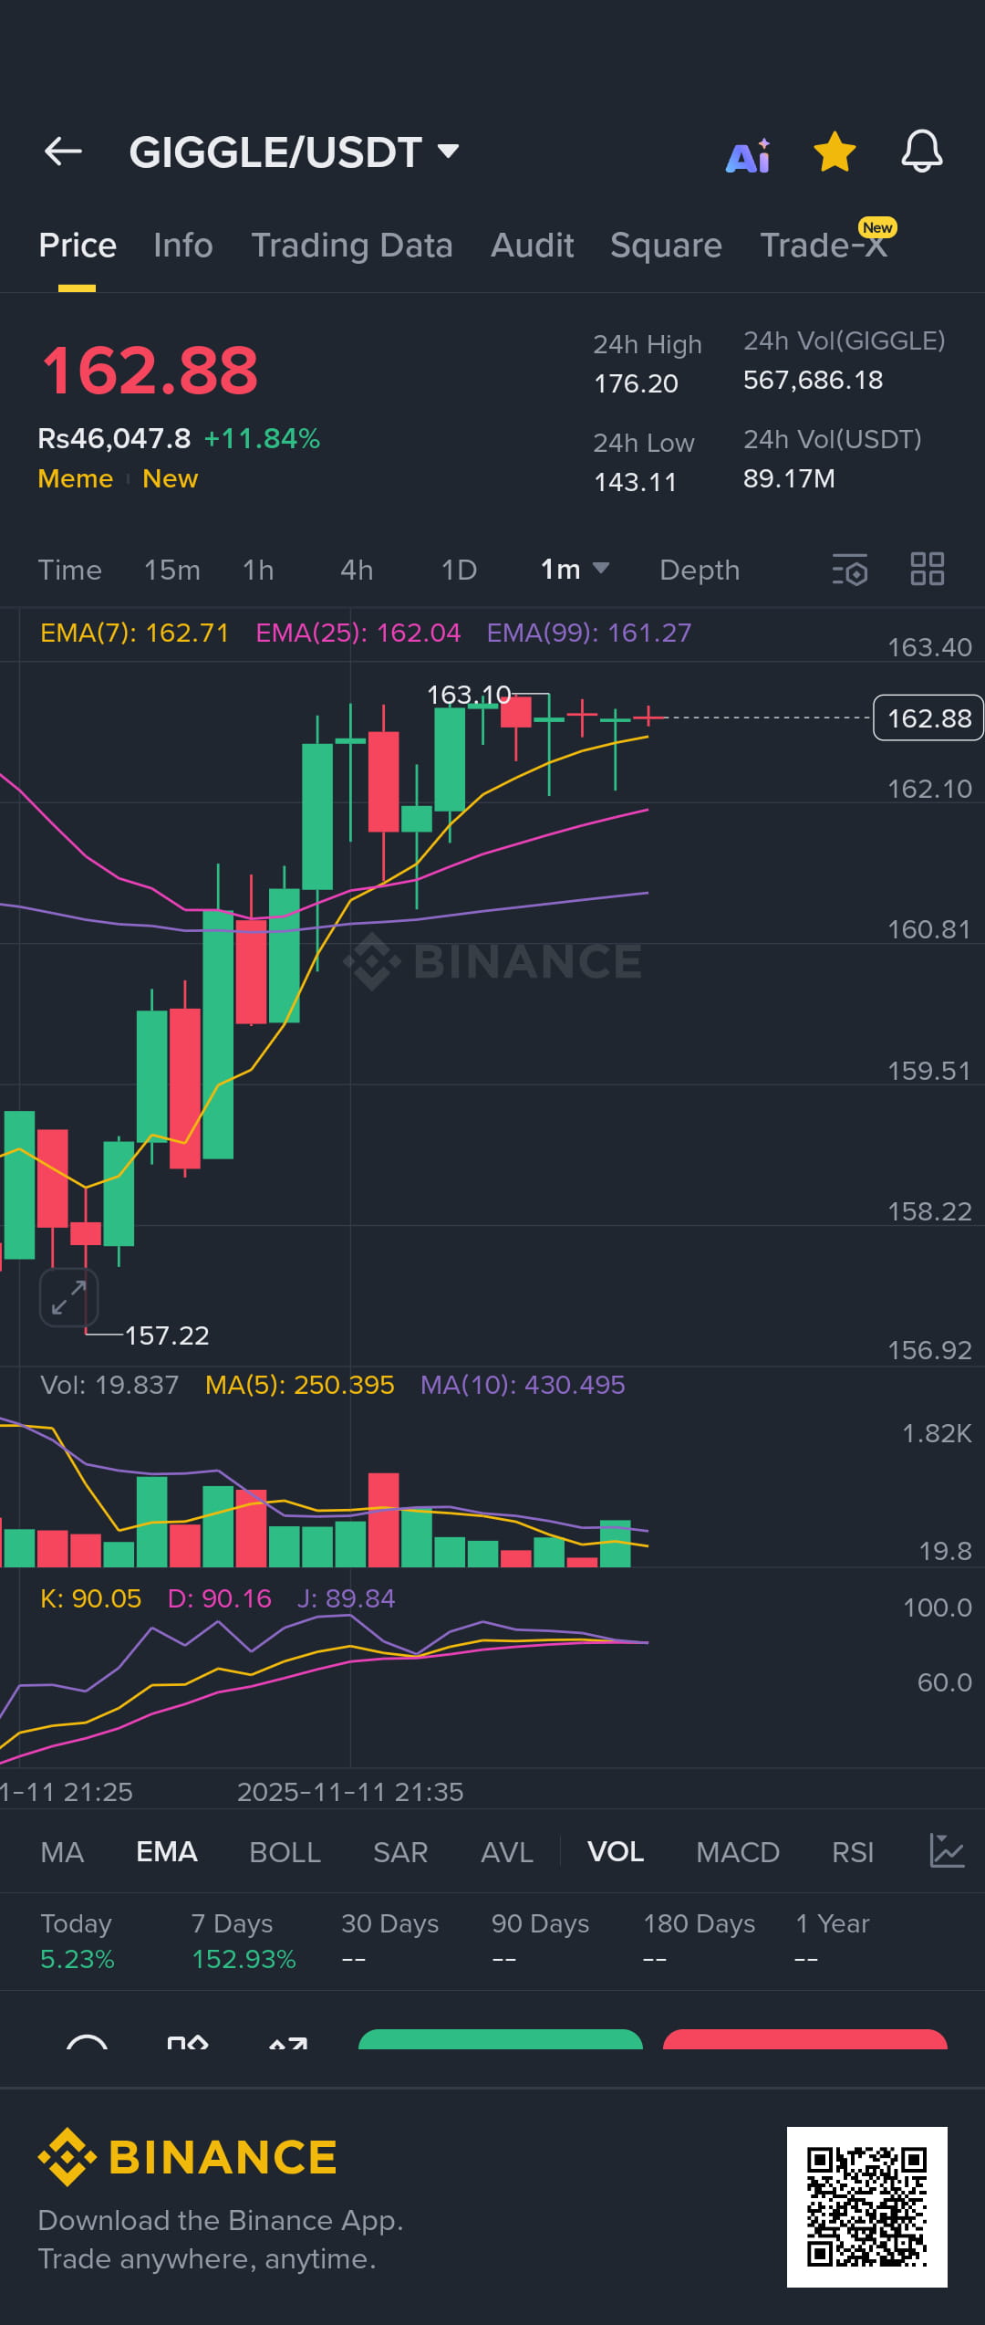Tap the 2025-11-11 21:35 time label
This screenshot has width=985, height=2325.
(x=350, y=1792)
